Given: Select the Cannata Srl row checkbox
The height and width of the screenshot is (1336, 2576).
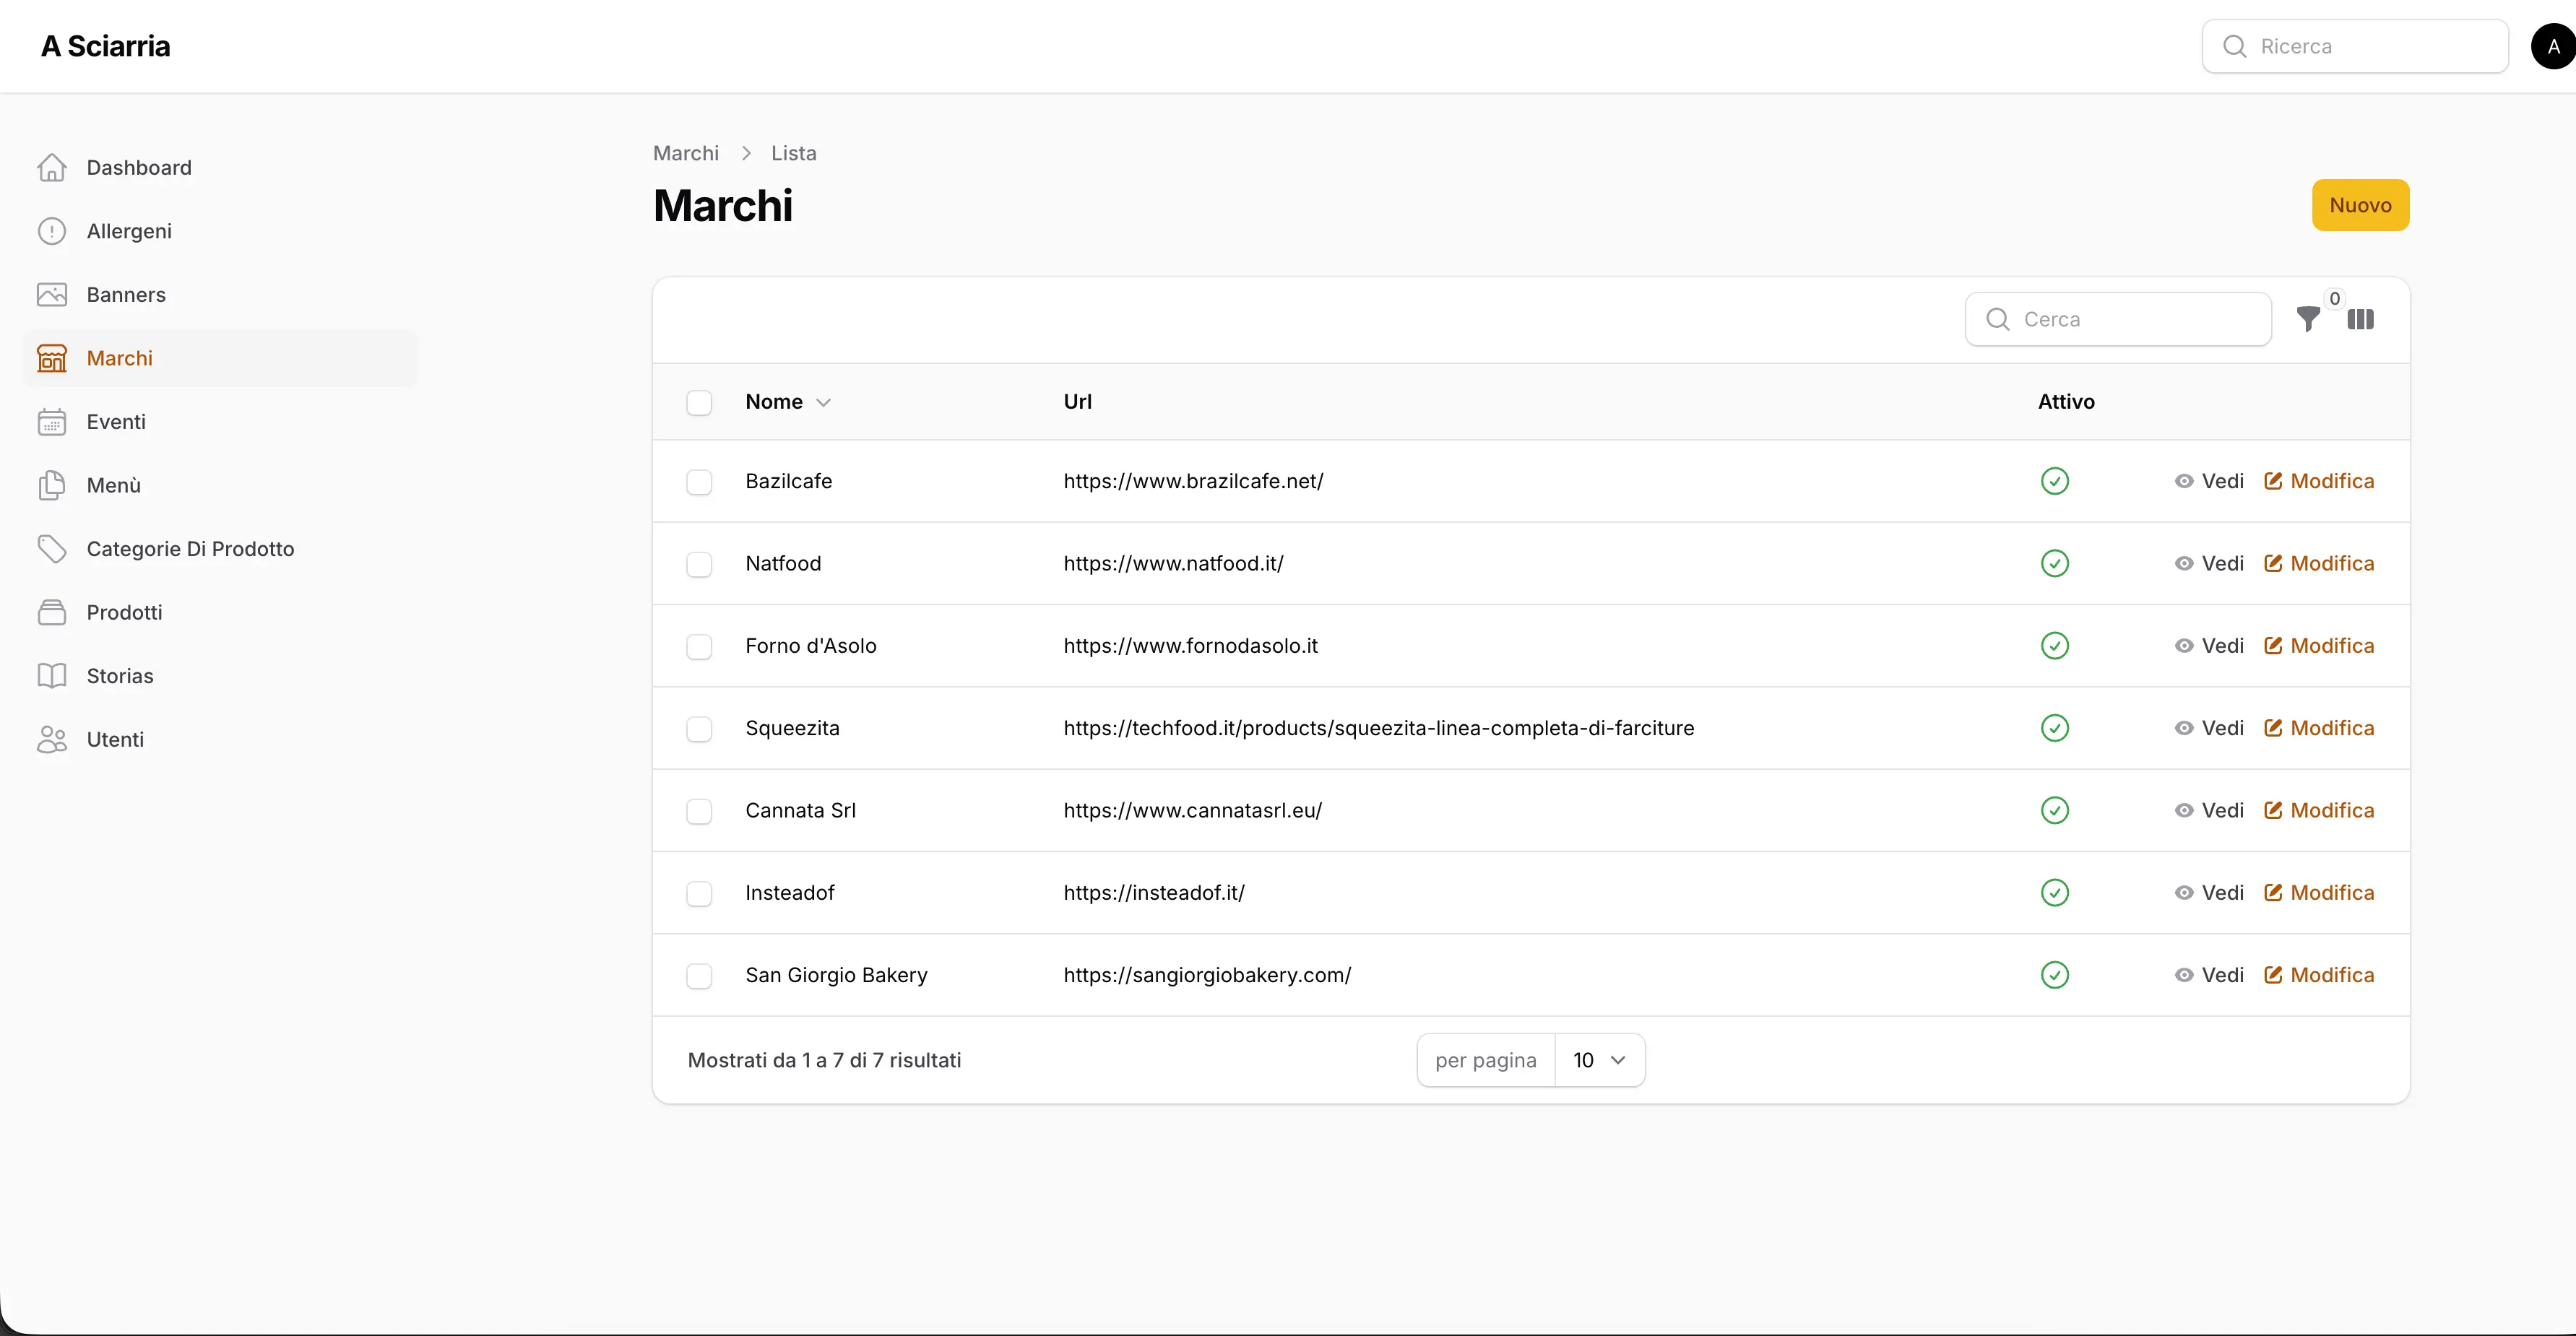Looking at the screenshot, I should click(699, 811).
